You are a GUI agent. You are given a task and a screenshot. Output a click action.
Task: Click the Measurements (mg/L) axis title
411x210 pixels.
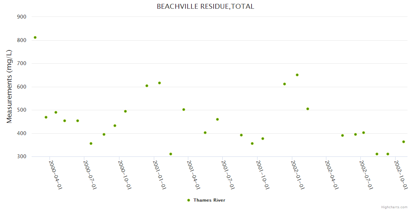coord(9,86)
